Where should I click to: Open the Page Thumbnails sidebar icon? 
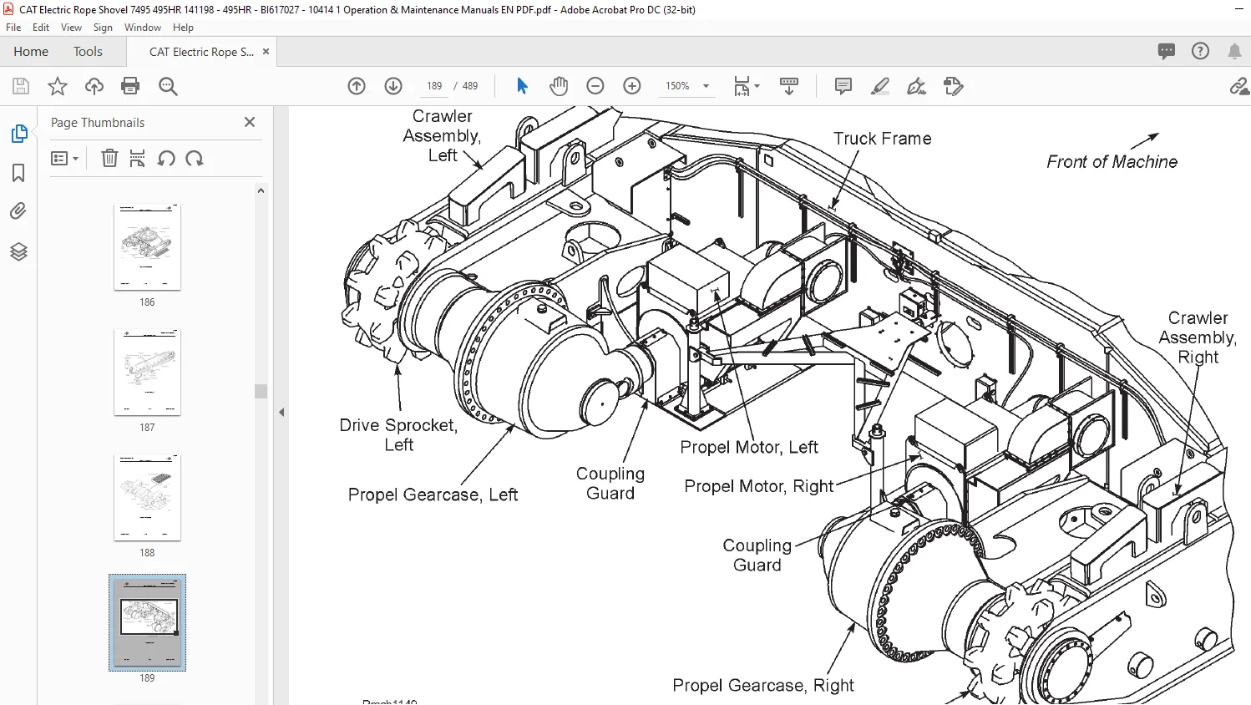[18, 134]
